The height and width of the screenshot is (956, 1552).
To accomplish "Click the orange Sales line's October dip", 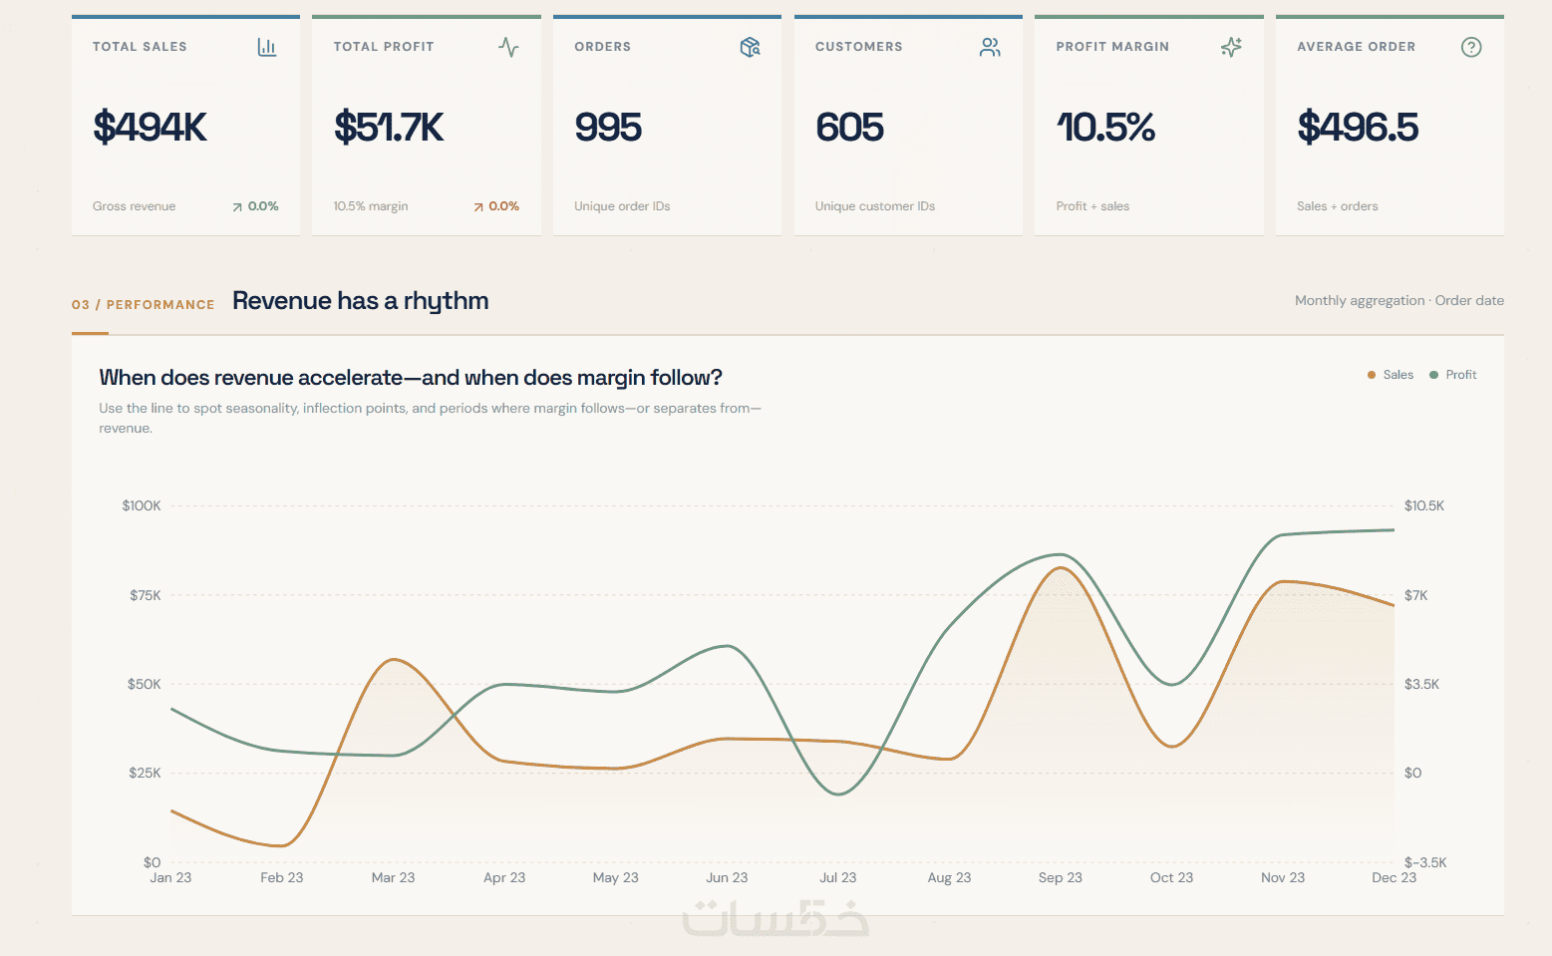I will 1173,746.
